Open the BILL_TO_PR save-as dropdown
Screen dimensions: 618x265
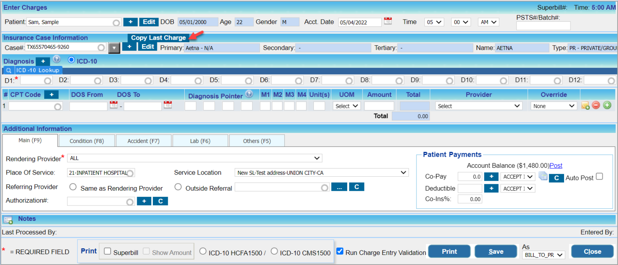pyautogui.click(x=543, y=255)
